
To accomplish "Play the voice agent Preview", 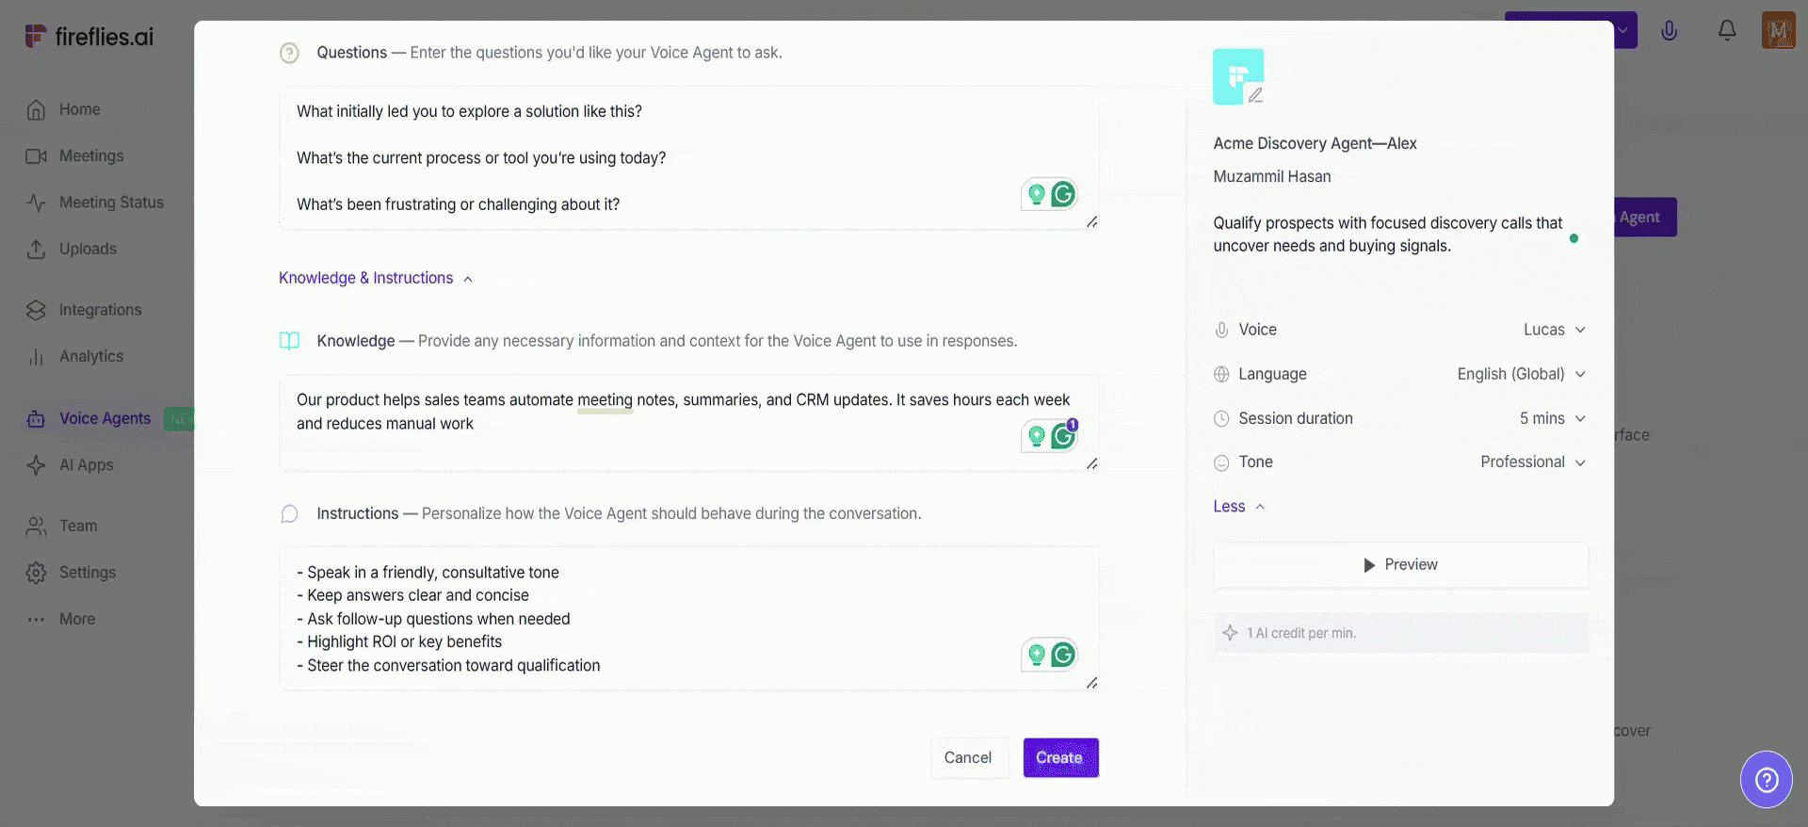I will coord(1400,565).
